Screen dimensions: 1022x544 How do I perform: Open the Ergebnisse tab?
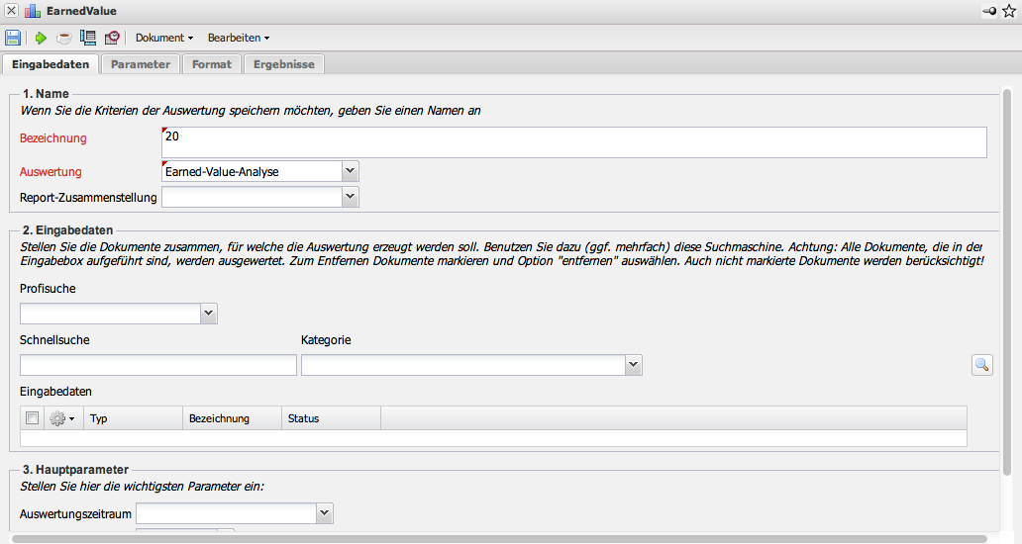tap(283, 64)
